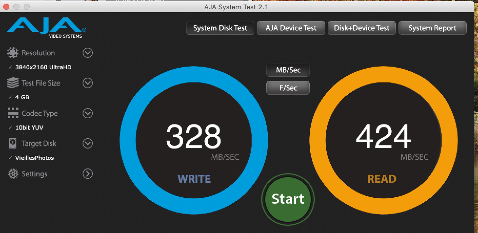478x233 pixels.
Task: Click the Codec Type label
Action: (x=40, y=113)
